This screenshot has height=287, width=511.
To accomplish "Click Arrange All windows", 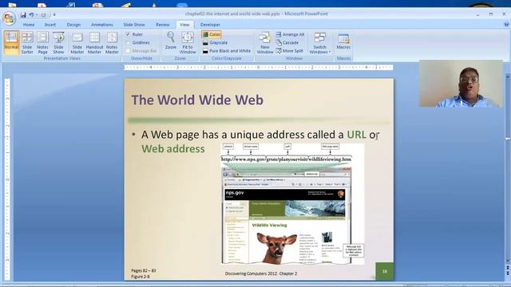I will pyautogui.click(x=290, y=34).
